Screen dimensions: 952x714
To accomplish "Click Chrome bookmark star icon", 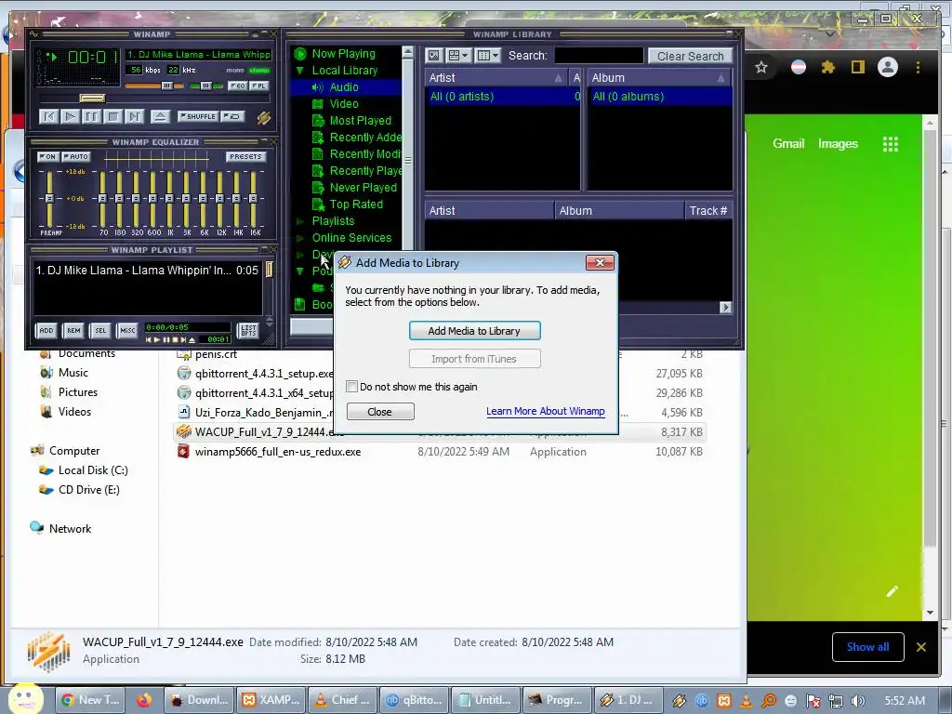I will 761,67.
